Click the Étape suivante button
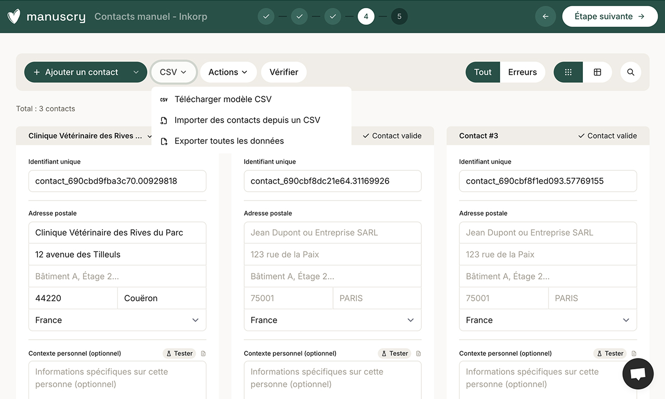The width and height of the screenshot is (665, 399). pos(609,17)
